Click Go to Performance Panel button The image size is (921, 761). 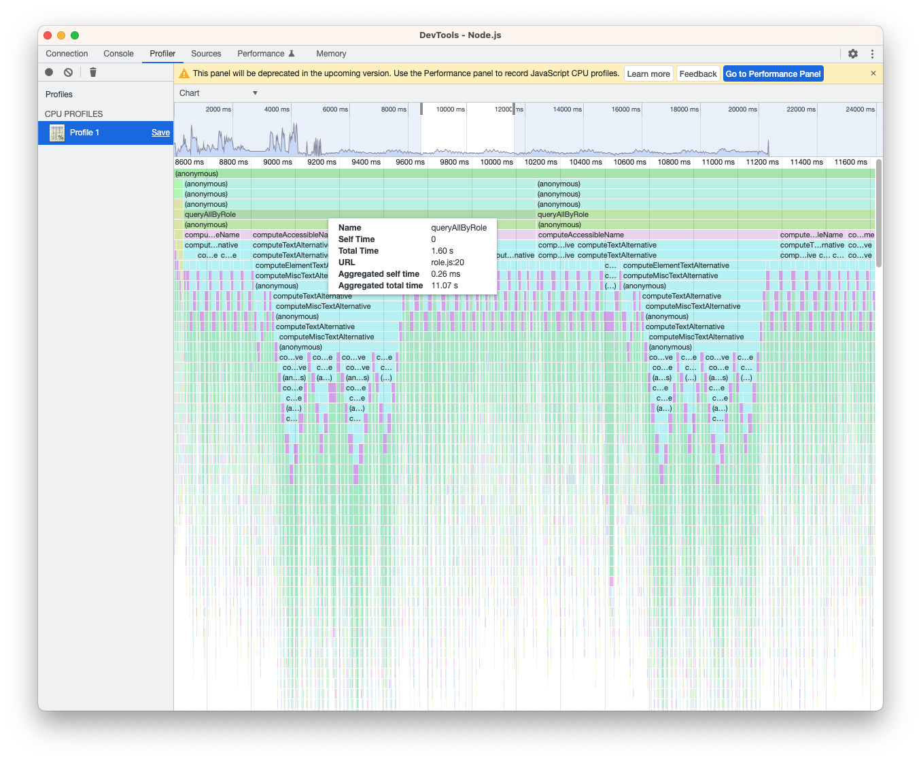tap(773, 74)
